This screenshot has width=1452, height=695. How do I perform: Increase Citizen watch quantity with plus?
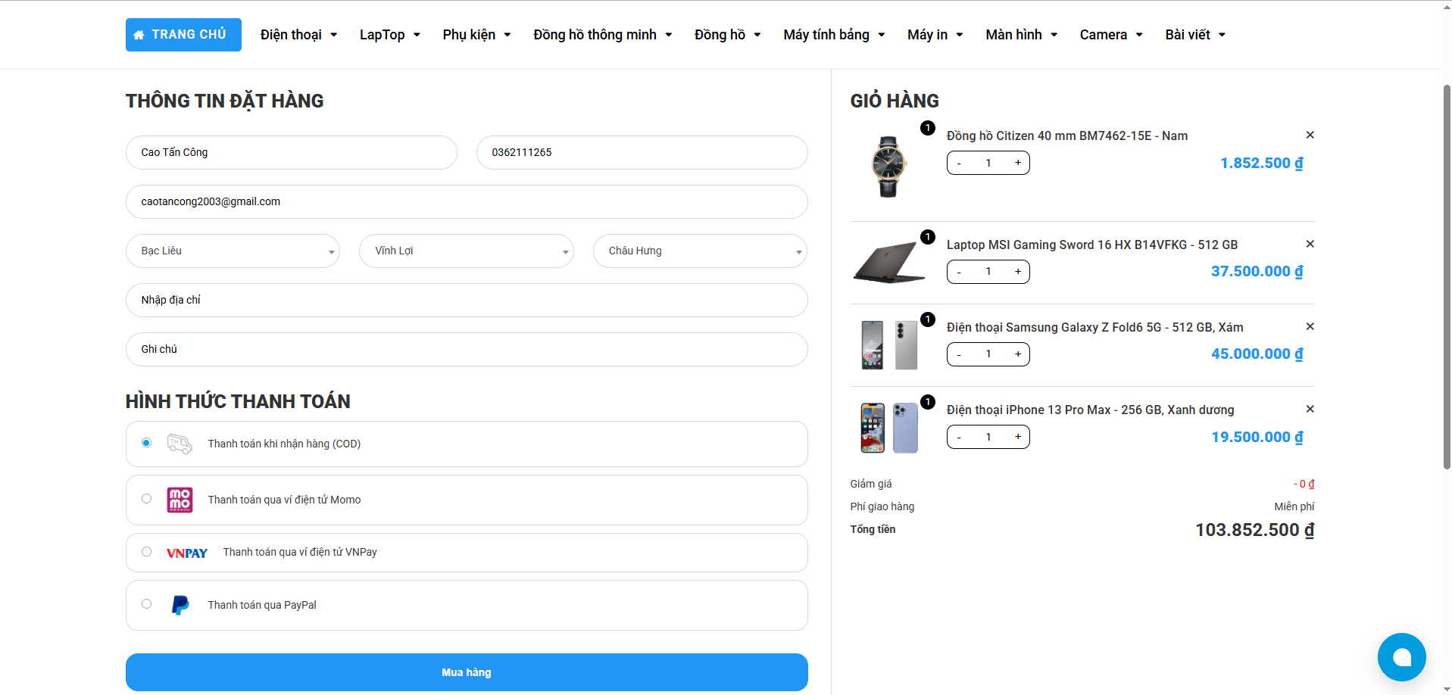click(x=1017, y=163)
